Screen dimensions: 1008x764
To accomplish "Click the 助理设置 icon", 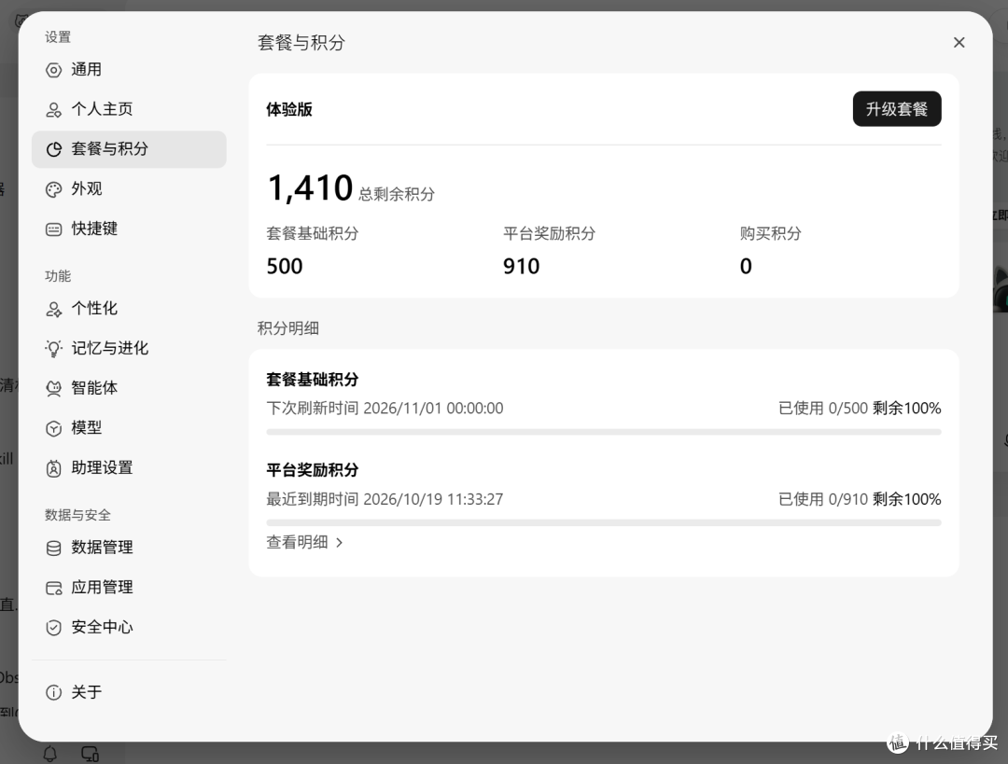I will click(x=54, y=468).
